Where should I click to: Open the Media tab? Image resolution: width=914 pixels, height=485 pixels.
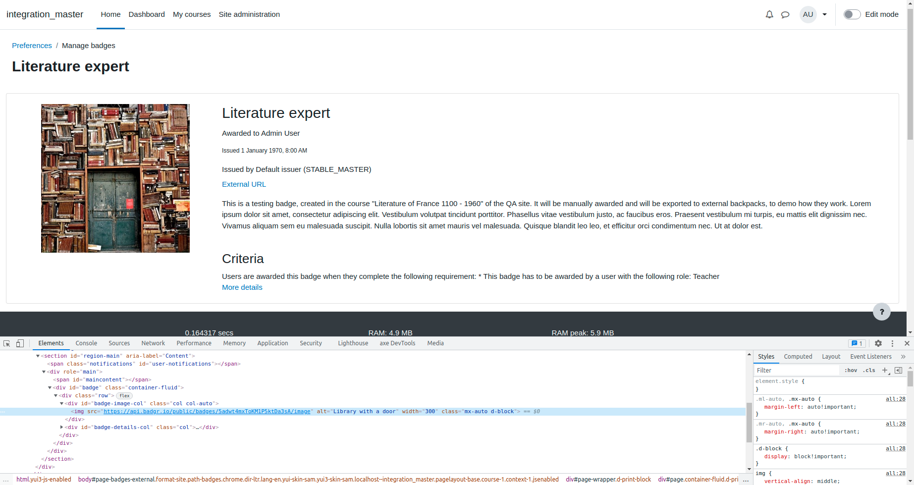pos(435,343)
